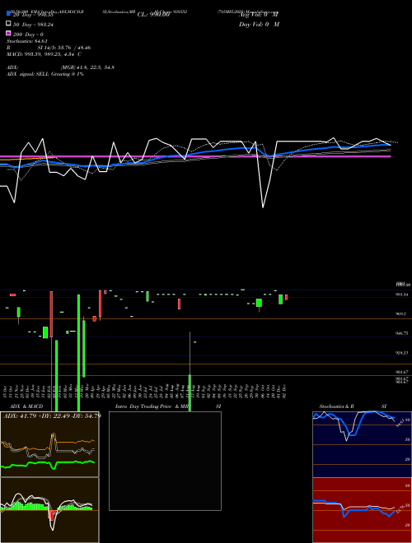Open the empty intraday trading price panel
412x543 pixels.
(165, 461)
